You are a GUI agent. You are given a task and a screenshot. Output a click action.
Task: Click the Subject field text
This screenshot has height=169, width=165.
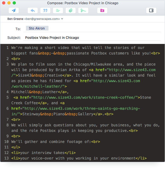pyautogui.click(x=52, y=38)
